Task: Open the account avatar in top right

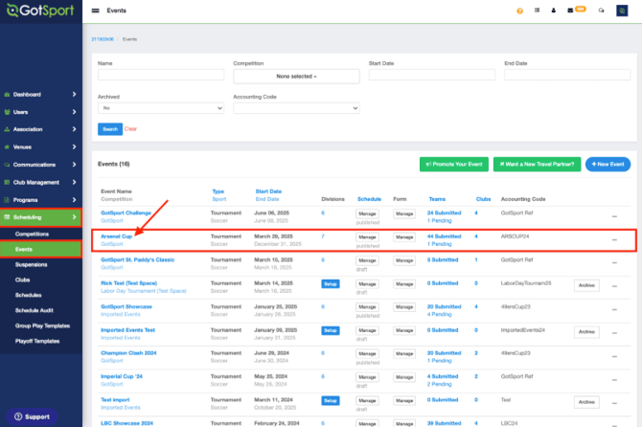Action: (622, 11)
